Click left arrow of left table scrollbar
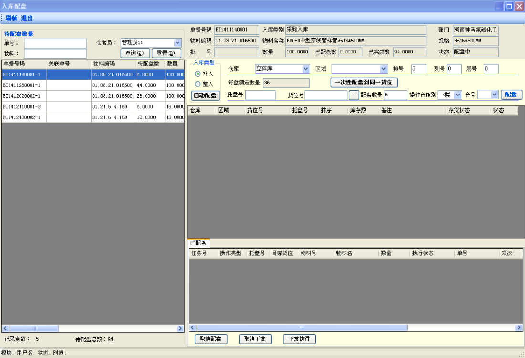 (6, 328)
